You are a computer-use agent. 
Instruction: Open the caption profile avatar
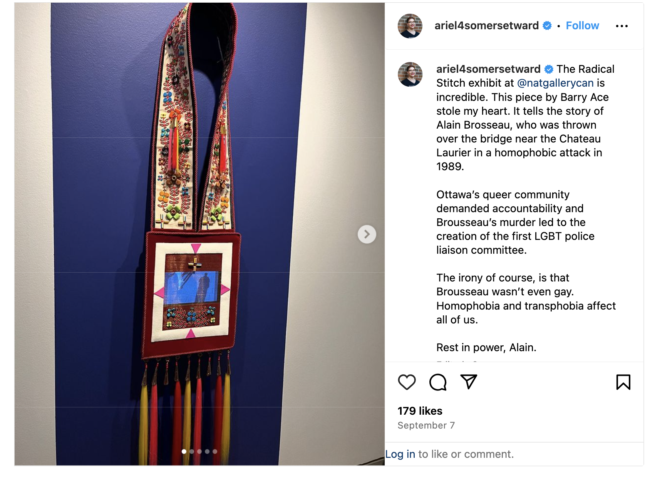pyautogui.click(x=410, y=74)
